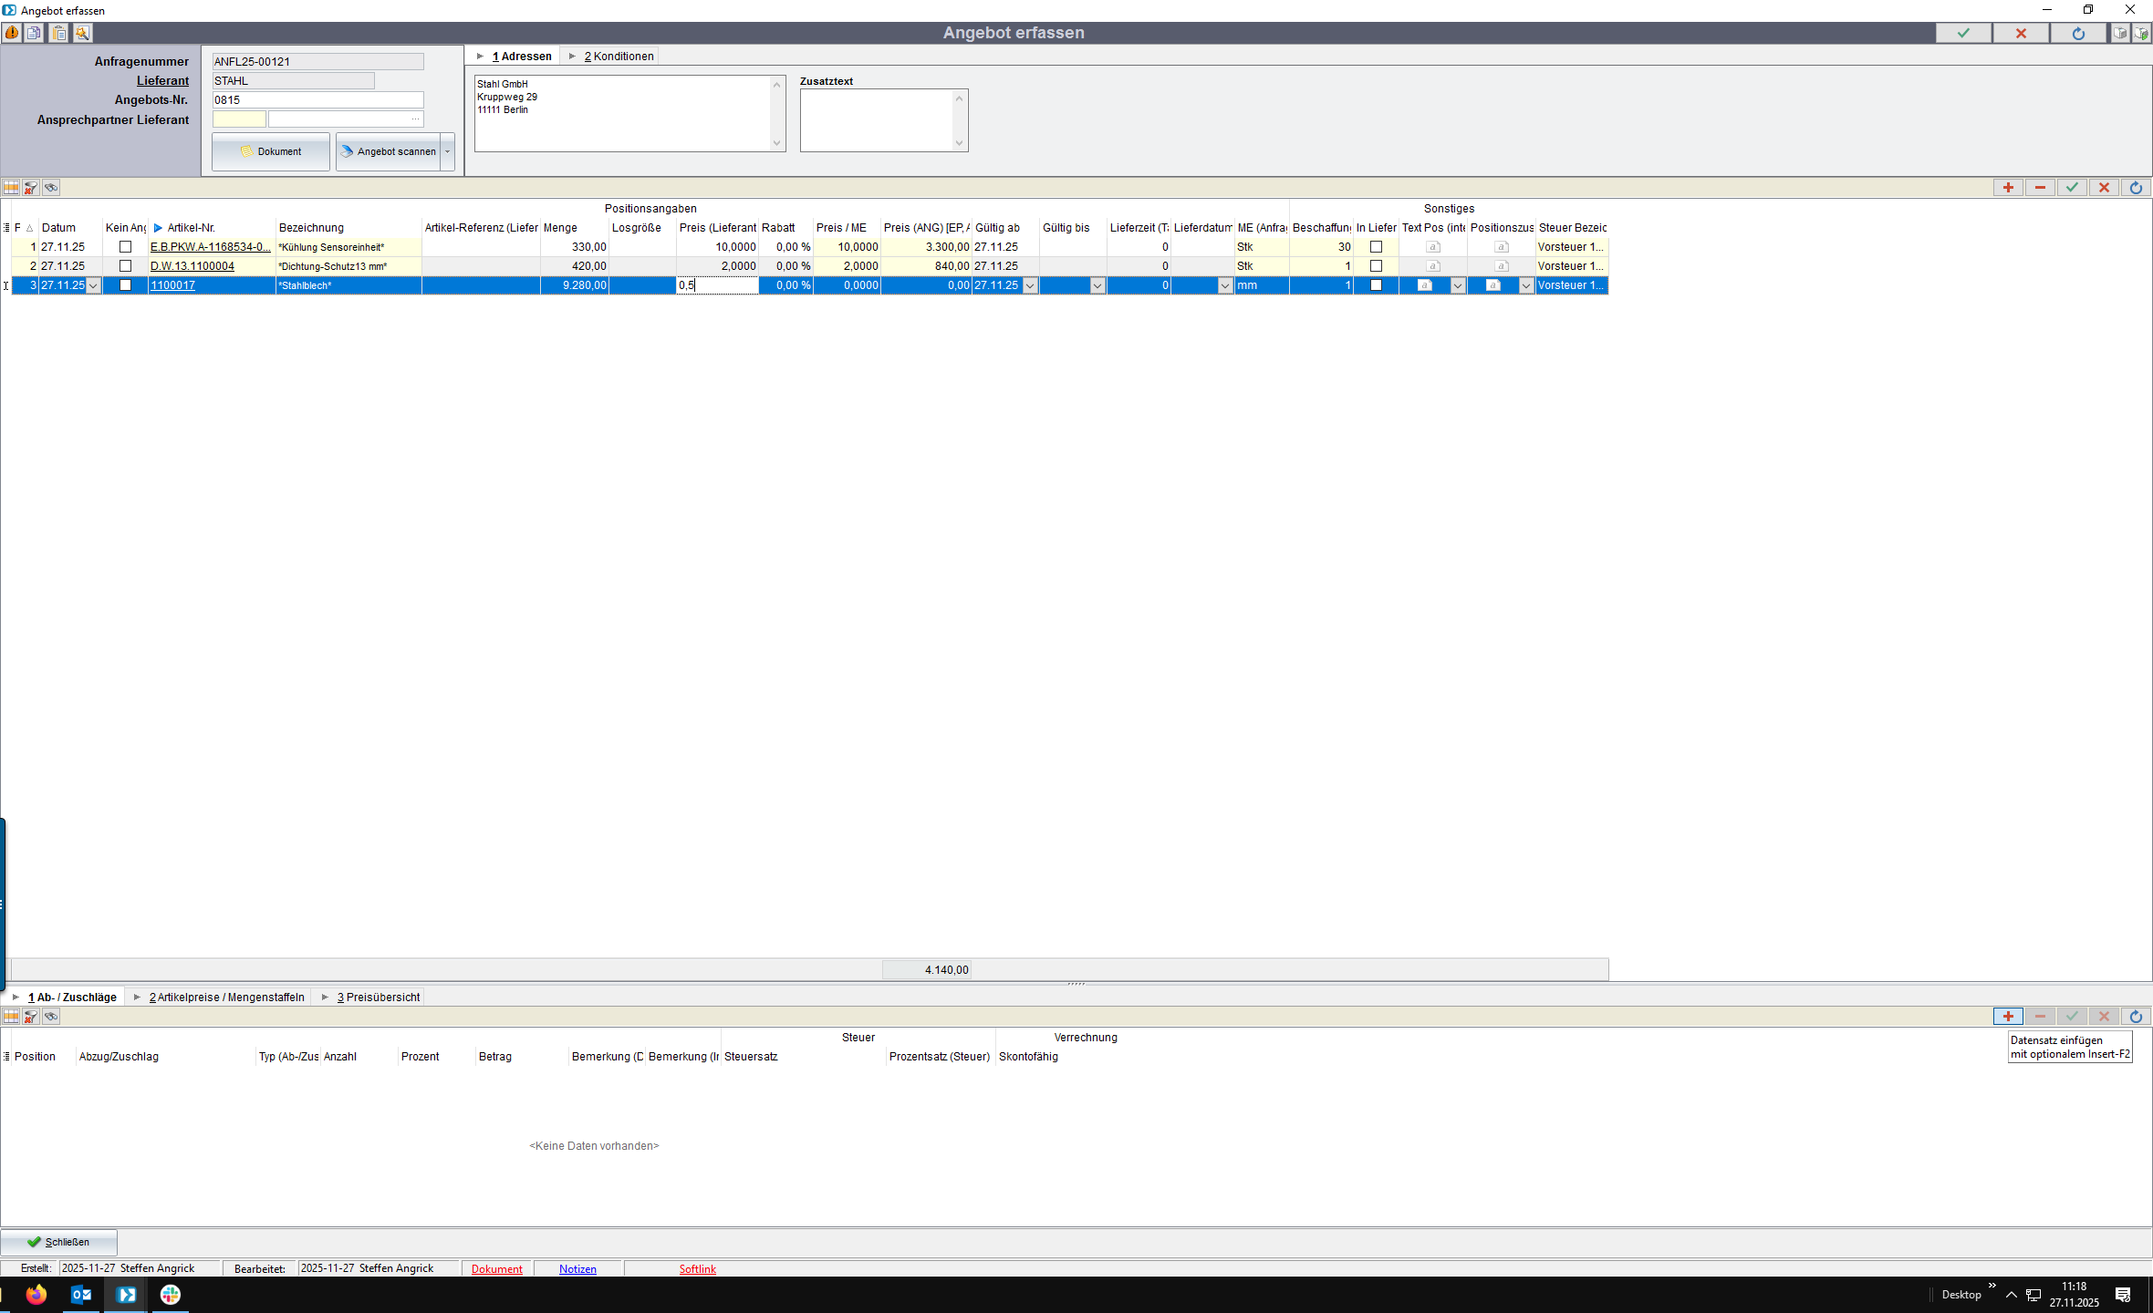Clear filter in positions grid toolbar
The width and height of the screenshot is (2153, 1313).
(31, 188)
